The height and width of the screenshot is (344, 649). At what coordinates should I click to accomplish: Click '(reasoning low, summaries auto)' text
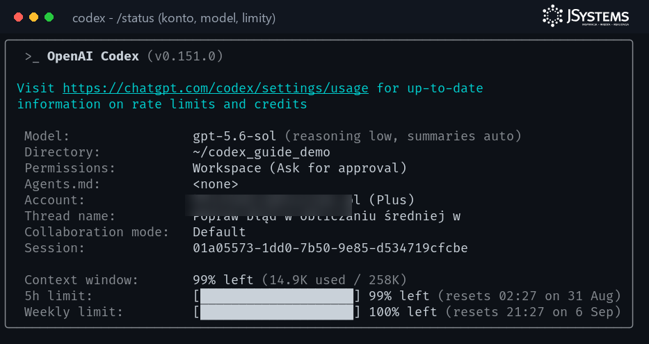(x=403, y=136)
